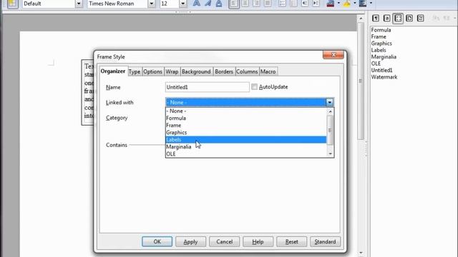Apply Highlighting color icon

click(x=346, y=4)
